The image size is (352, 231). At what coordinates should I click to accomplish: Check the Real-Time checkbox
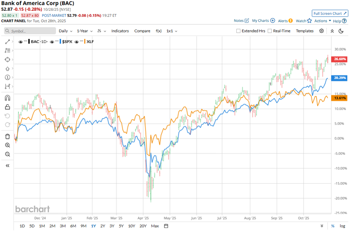coord(270,31)
